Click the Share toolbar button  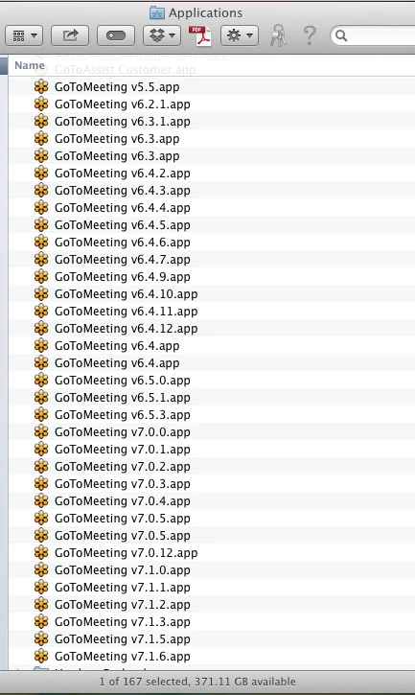pos(70,35)
